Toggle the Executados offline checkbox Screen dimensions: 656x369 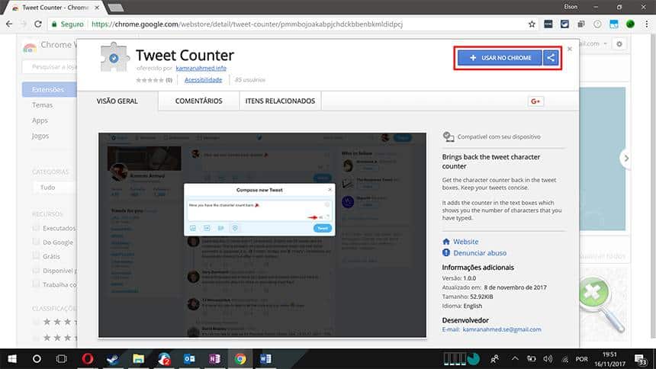[x=36, y=228]
